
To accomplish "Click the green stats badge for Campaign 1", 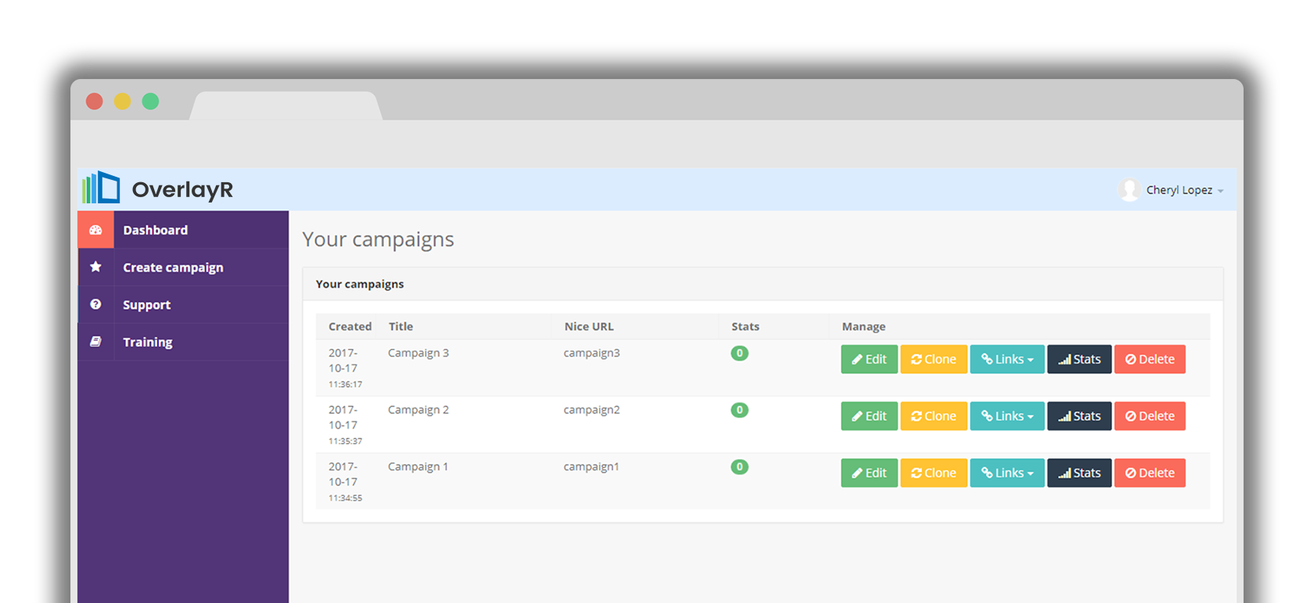I will (739, 467).
